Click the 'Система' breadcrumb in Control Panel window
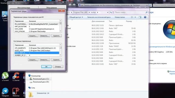The image size is (175, 98). click(x=136, y=5)
